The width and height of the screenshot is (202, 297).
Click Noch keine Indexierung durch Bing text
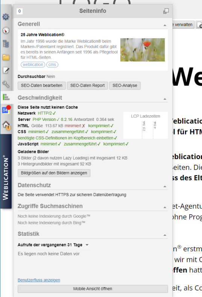point(52,223)
